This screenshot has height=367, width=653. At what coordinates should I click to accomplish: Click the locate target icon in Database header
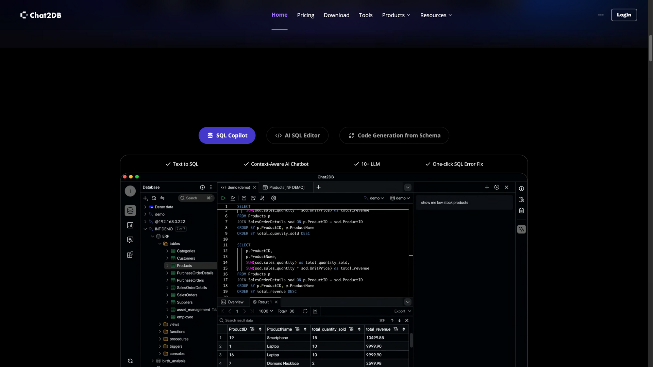pos(202,187)
